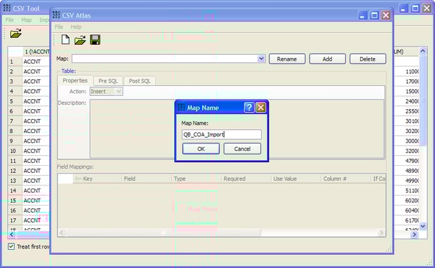This screenshot has height=268, width=435.
Task: Click the Save floppy disk icon
Action: point(95,40)
